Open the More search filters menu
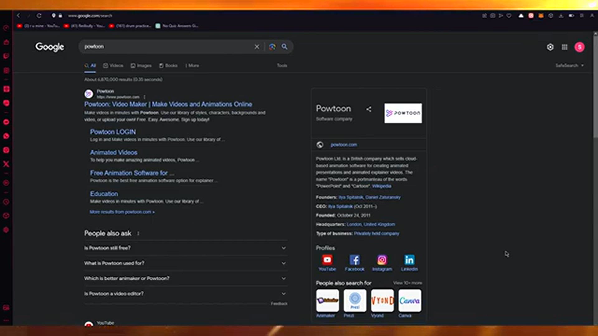The width and height of the screenshot is (598, 336). click(192, 66)
